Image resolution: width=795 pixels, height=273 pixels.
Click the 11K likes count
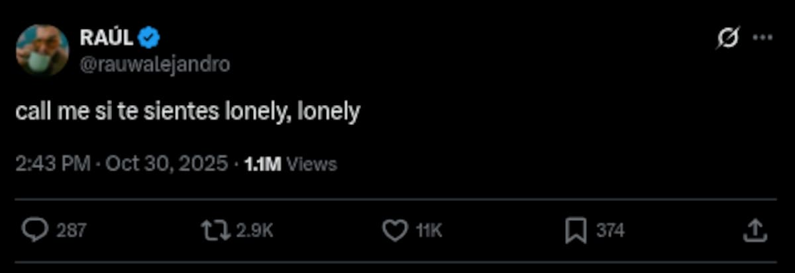point(429,231)
